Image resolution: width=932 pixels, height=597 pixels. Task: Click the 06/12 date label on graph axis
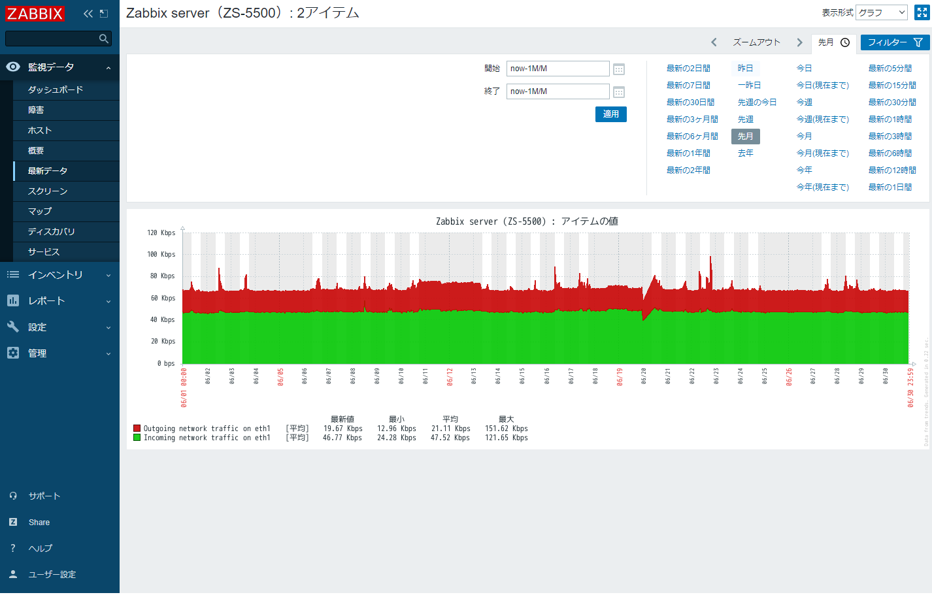(450, 377)
